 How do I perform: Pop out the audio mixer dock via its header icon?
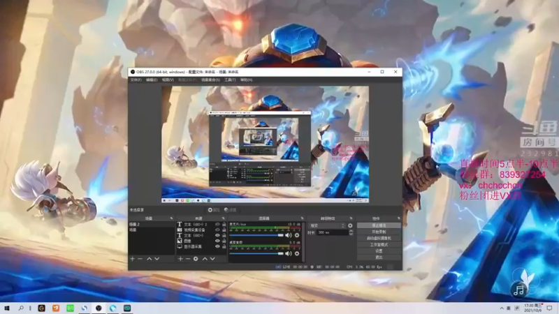[x=303, y=218]
